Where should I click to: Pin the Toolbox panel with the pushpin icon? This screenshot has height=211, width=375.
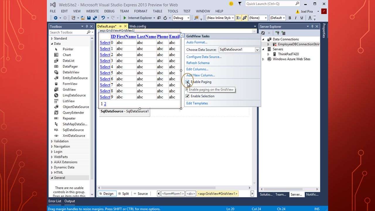(x=87, y=26)
